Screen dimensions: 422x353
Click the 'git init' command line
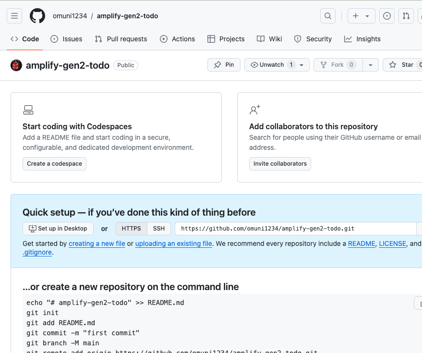click(x=43, y=313)
